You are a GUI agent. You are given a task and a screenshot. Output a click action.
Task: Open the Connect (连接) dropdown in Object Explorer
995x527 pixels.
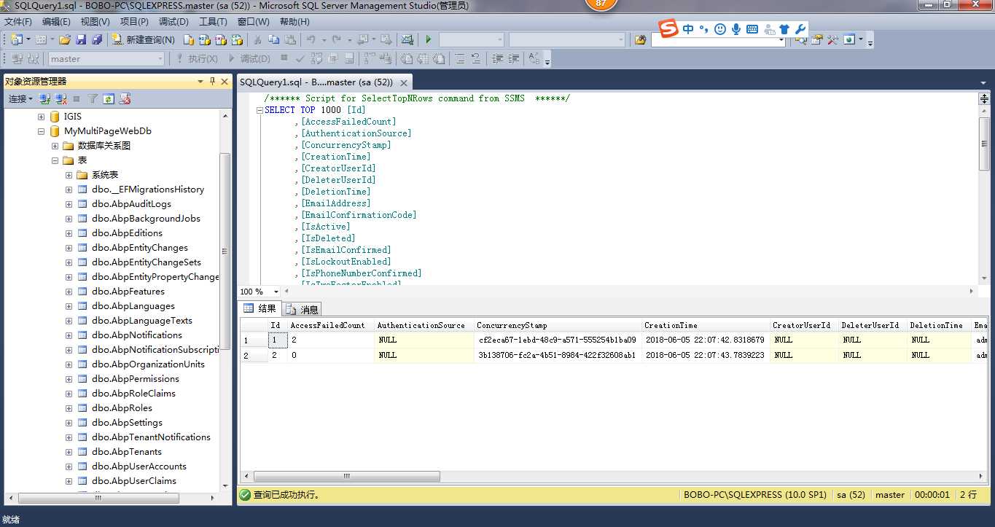point(20,98)
